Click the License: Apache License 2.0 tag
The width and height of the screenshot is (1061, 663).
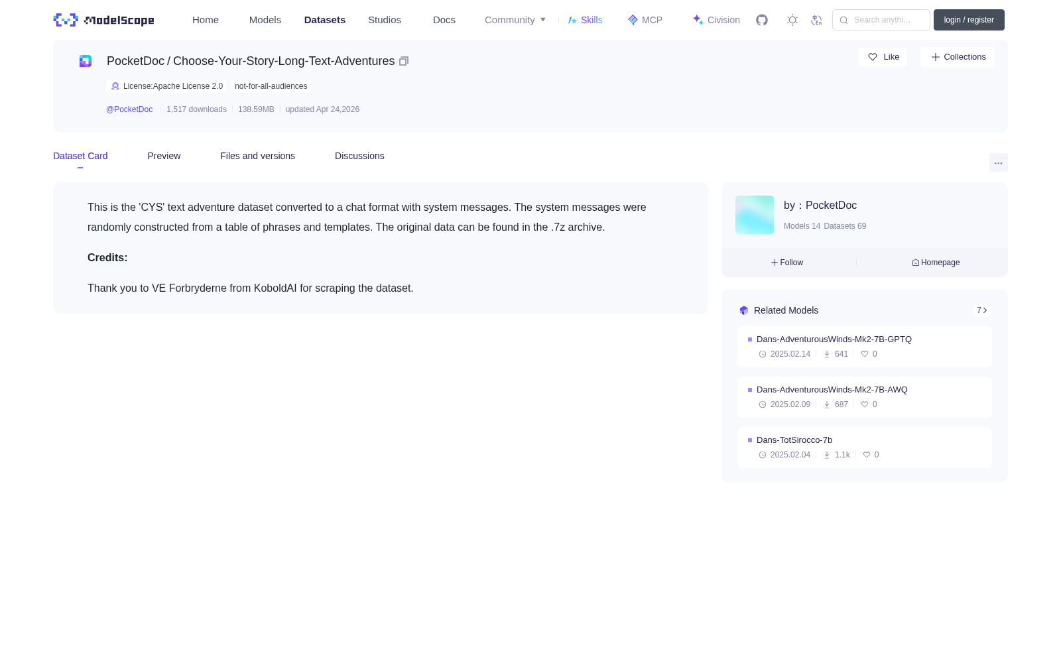pos(166,86)
